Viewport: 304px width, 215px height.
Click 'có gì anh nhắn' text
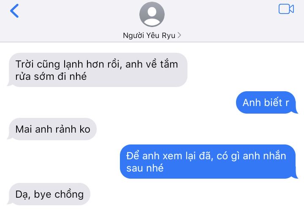tap(251, 156)
